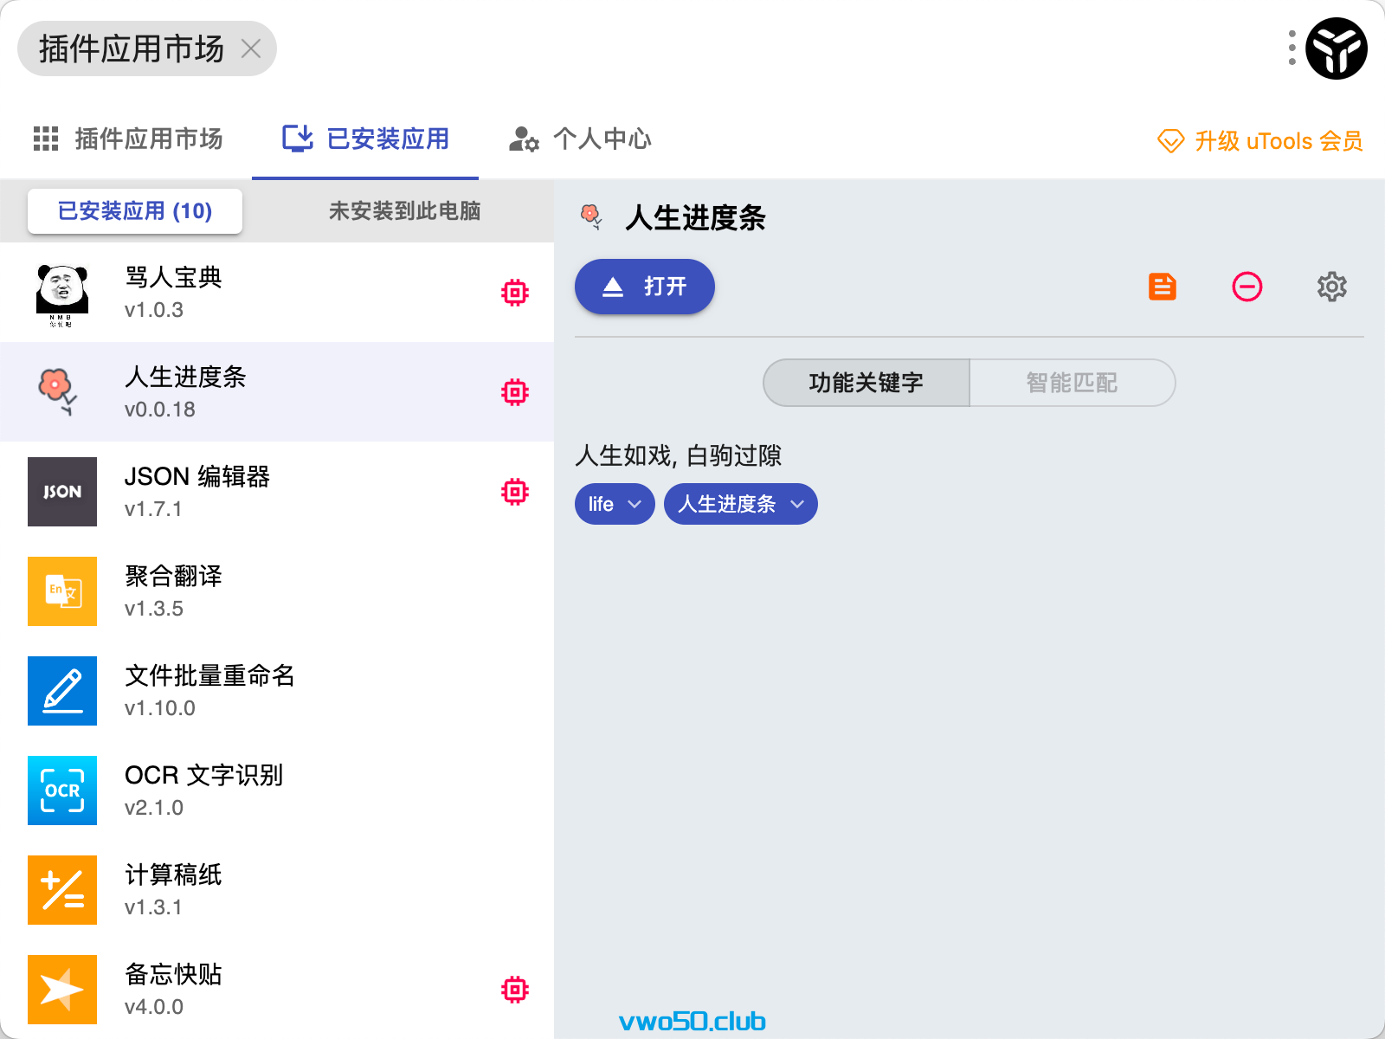Switch to 智能匹配 segment
Viewport: 1385px width, 1039px height.
[1072, 383]
